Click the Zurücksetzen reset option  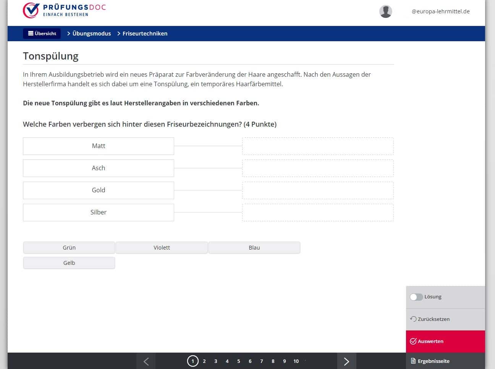click(x=430, y=319)
